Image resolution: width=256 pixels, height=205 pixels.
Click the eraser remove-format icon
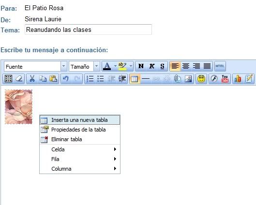(19, 79)
